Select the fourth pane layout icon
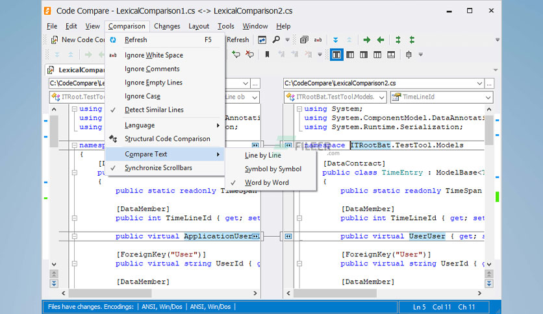 [x=377, y=54]
